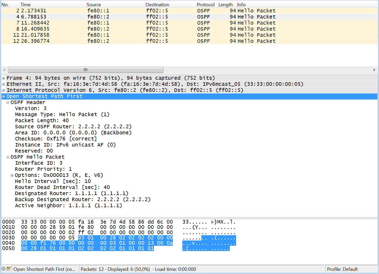
Task: Expand Internet Protocol Version 6 node
Action: [3, 90]
